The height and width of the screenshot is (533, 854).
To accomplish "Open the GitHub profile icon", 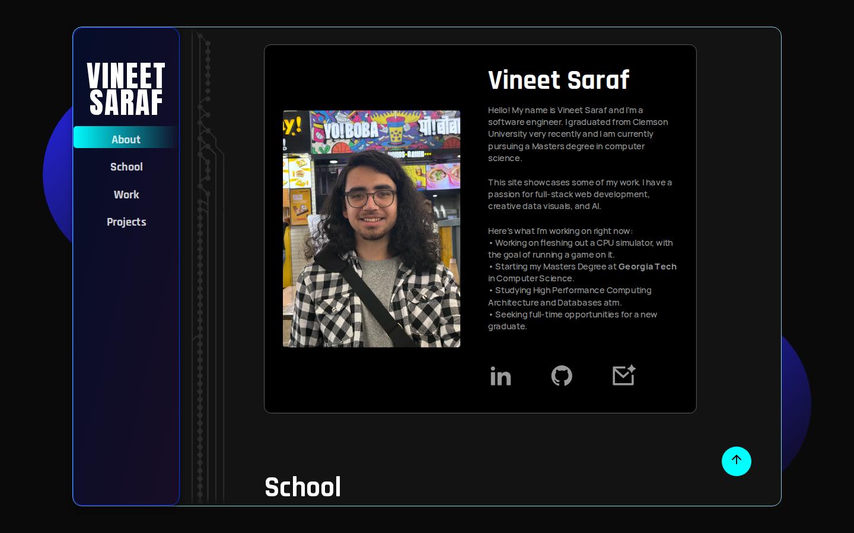I will pos(562,376).
